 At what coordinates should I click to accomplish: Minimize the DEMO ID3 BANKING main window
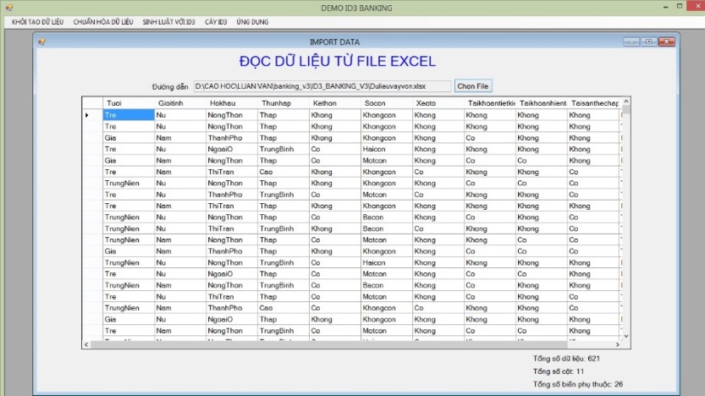(665, 7)
